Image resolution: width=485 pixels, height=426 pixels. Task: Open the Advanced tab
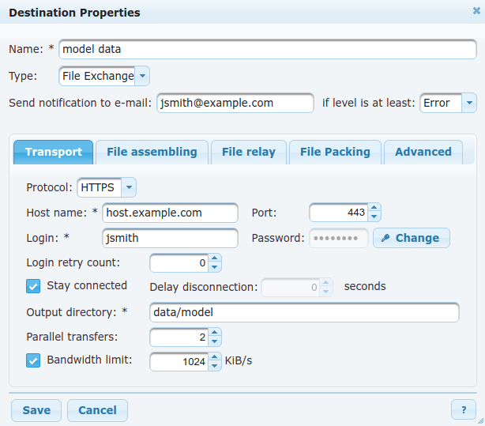(423, 152)
